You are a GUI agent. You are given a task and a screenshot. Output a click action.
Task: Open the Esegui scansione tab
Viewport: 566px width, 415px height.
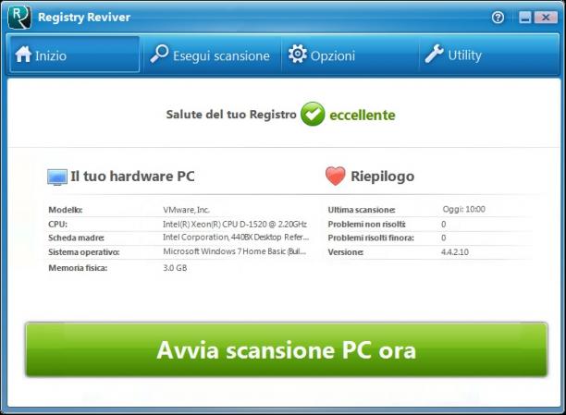pos(212,55)
